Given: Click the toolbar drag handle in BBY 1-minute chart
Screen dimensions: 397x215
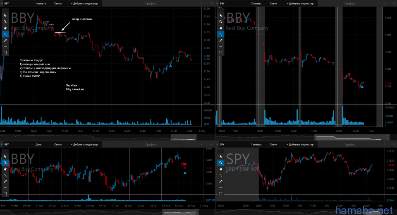Looking at the screenshot, I should pyautogui.click(x=5, y=10).
